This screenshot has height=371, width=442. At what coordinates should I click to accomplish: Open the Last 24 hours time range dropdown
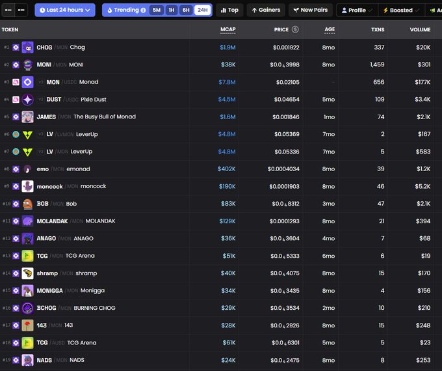65,10
